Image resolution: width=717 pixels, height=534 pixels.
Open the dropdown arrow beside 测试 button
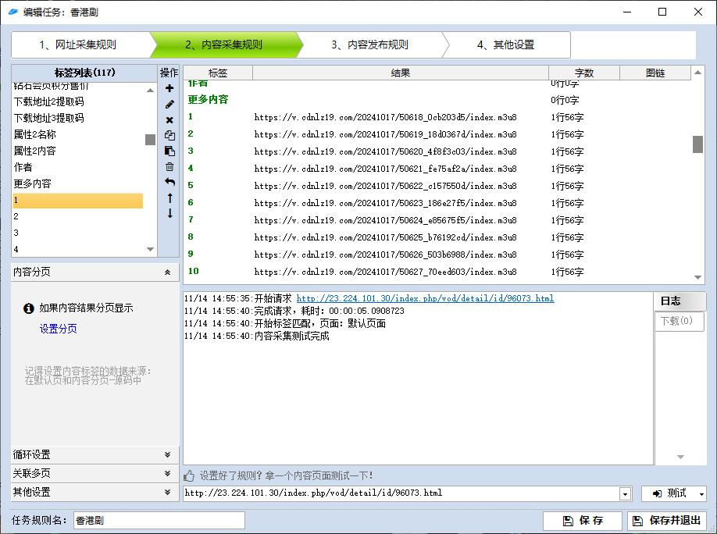pyautogui.click(x=701, y=493)
